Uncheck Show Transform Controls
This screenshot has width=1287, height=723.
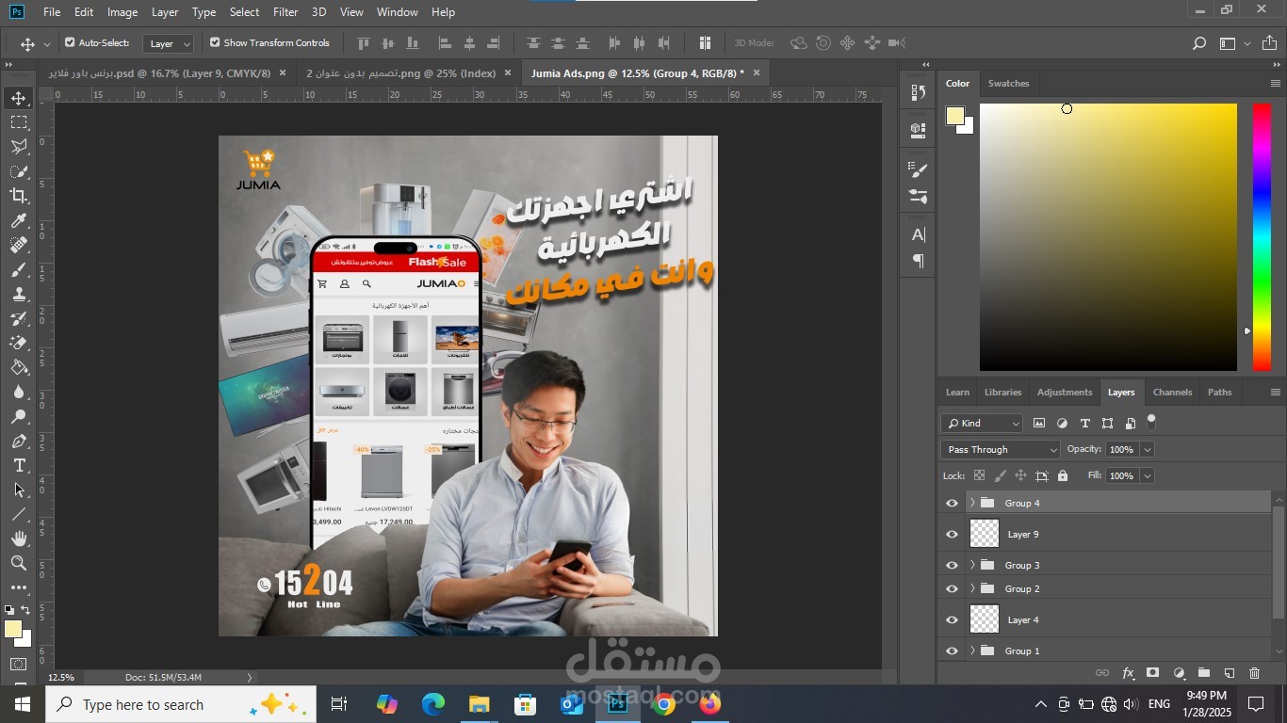215,42
